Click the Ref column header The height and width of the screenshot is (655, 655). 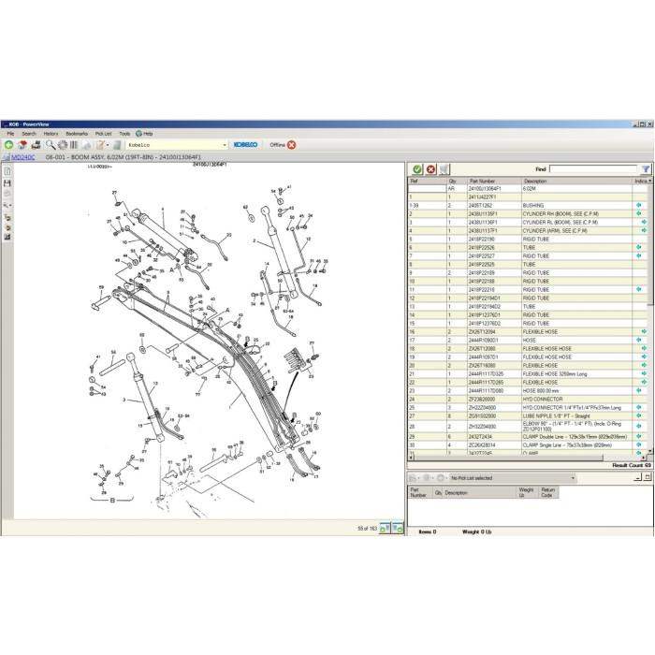(x=428, y=181)
